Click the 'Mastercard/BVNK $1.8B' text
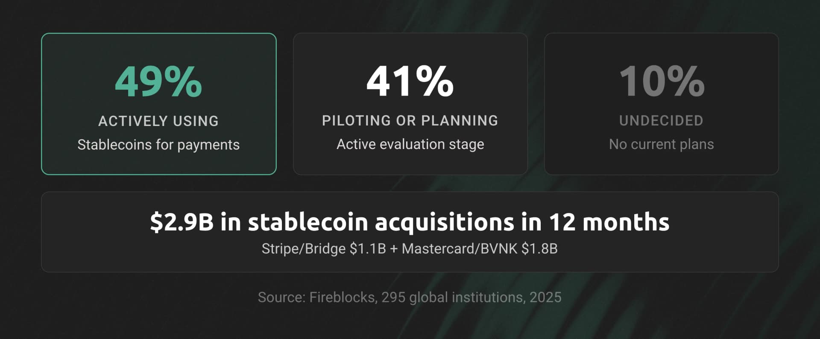The height and width of the screenshot is (339, 820). [x=480, y=248]
